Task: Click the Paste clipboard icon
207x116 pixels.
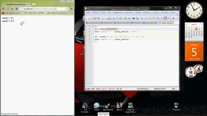Action: (x=121, y=18)
